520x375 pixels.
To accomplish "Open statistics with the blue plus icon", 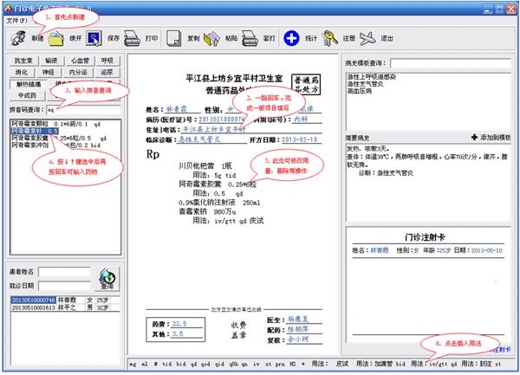I will coord(291,38).
